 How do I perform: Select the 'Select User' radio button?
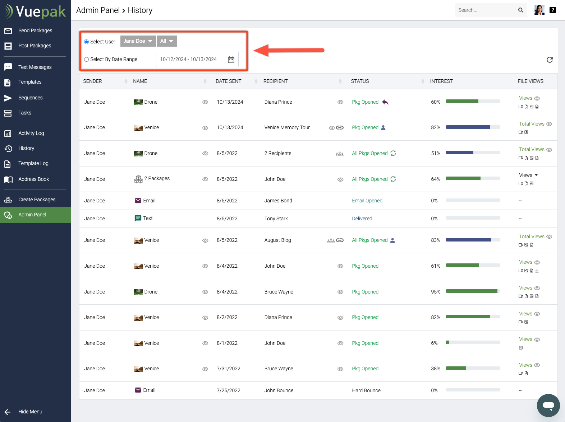tap(87, 42)
